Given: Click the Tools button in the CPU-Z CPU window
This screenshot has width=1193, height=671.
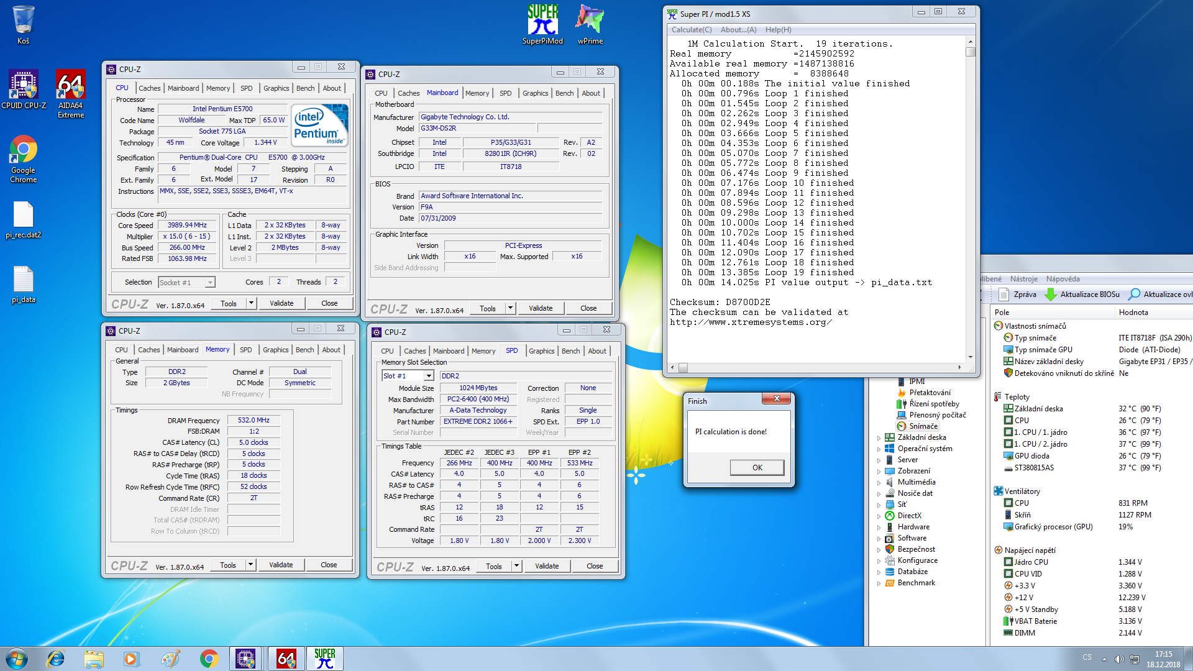Looking at the screenshot, I should pos(229,303).
